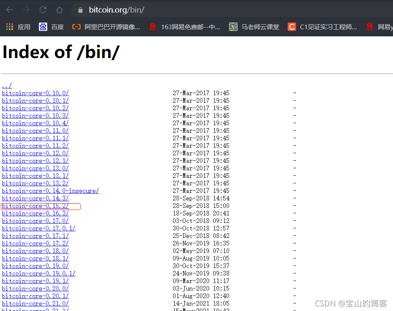
Task: Click date 30-Oct-2018 12:57
Action: point(201,228)
